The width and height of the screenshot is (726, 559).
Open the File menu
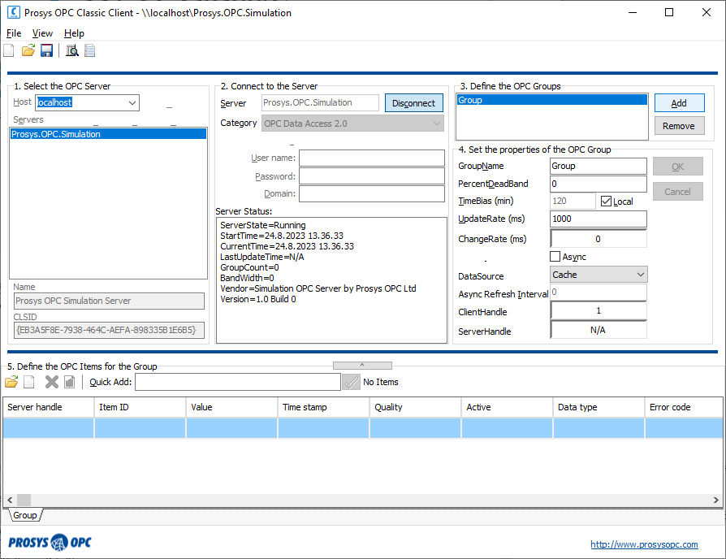click(14, 33)
